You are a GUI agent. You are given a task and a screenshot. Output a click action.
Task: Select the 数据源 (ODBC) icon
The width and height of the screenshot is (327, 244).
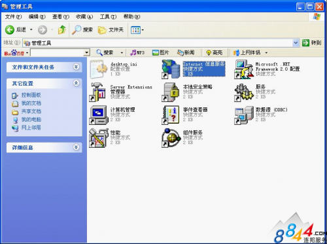click(x=244, y=115)
